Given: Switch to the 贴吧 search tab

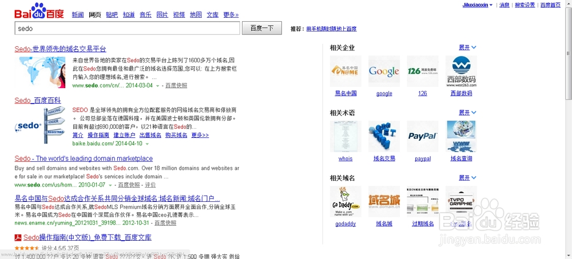Looking at the screenshot, I should (x=112, y=15).
